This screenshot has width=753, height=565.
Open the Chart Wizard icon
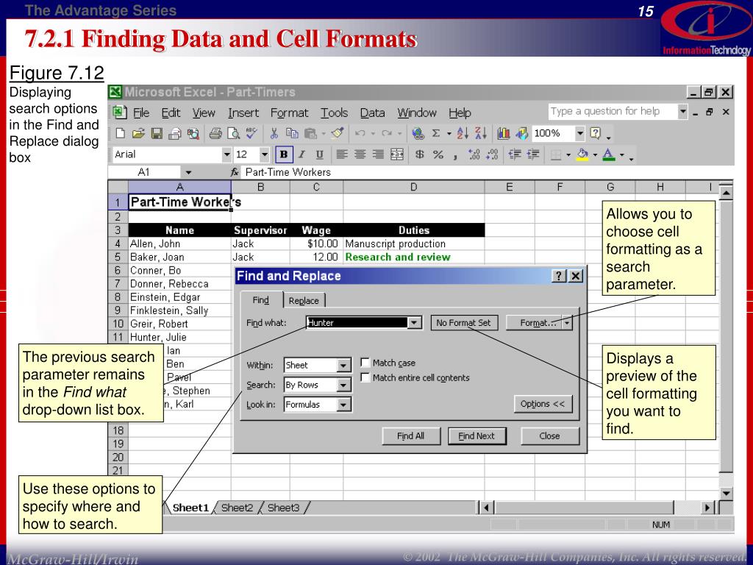pyautogui.click(x=503, y=134)
